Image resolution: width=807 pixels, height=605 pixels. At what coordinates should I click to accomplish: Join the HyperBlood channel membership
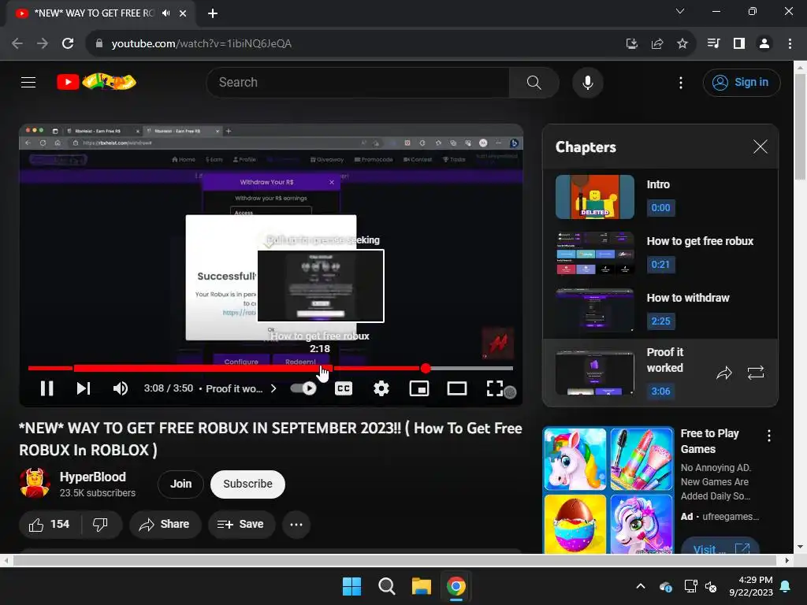click(180, 484)
